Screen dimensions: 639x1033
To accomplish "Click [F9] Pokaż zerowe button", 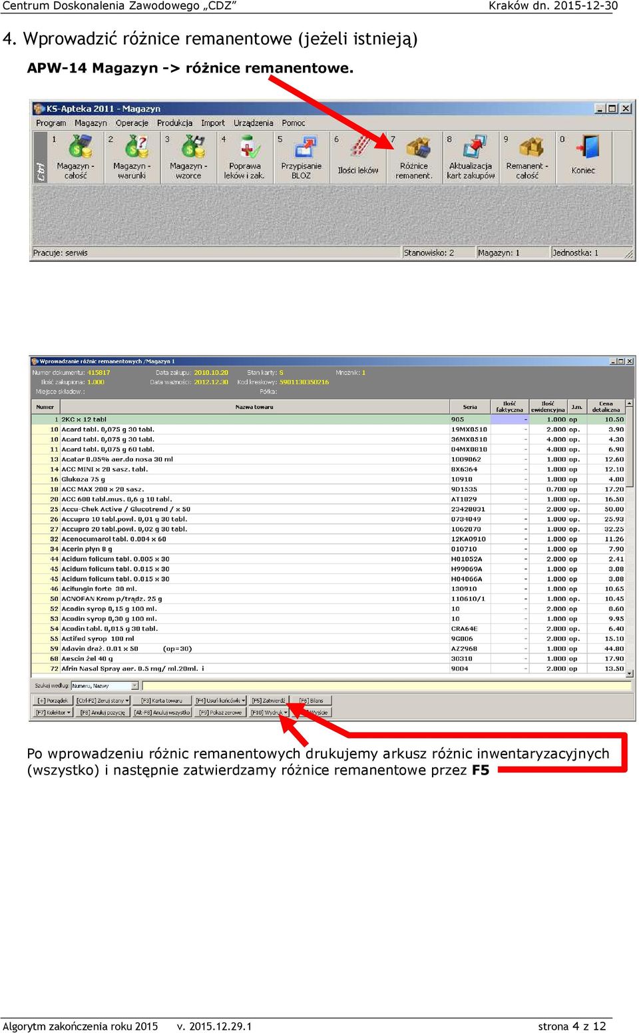I will click(220, 713).
